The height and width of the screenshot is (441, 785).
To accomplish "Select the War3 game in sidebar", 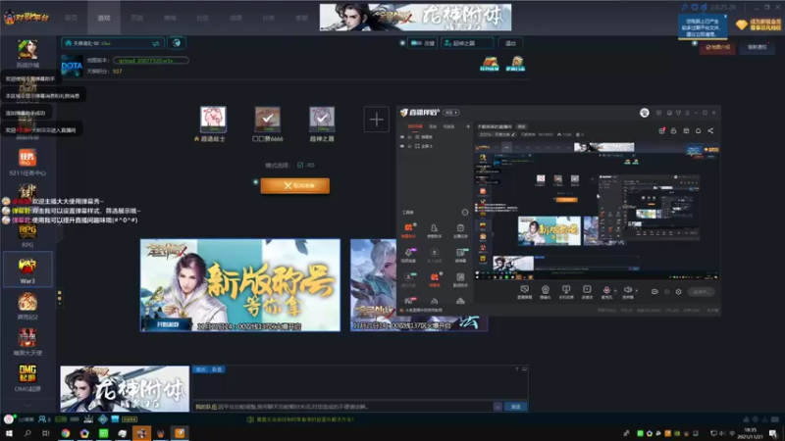I will click(x=27, y=269).
